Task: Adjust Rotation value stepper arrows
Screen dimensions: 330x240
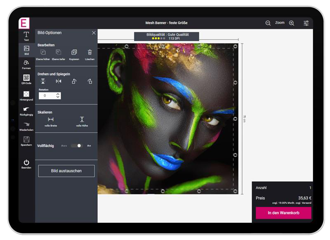Action: coord(58,95)
